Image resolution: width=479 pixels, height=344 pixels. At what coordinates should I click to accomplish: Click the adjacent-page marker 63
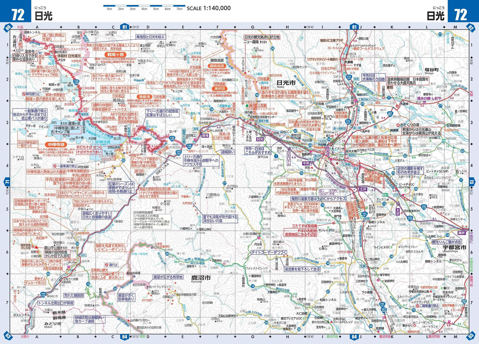click(8, 336)
